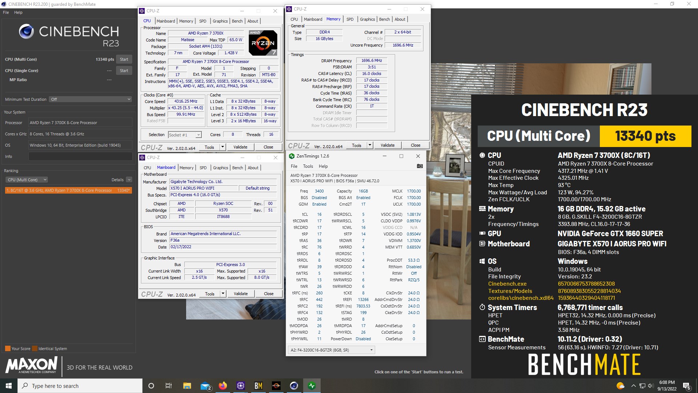Switch to Bench tab in CPU-Z CPU window
Viewport: 698px width, 393px height.
click(237, 21)
